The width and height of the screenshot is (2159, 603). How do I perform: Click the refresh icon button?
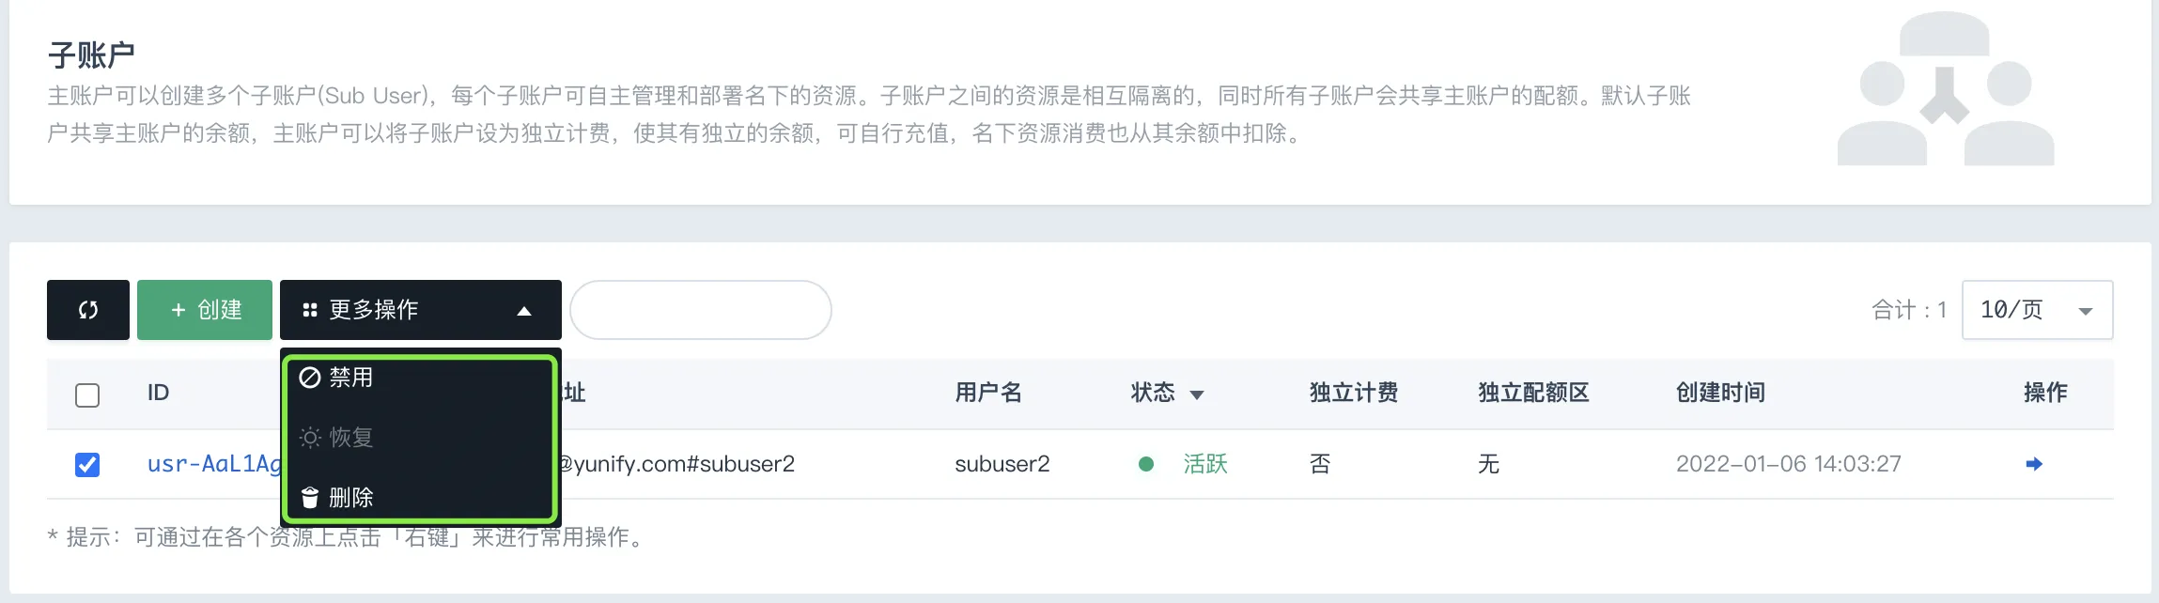coord(88,310)
